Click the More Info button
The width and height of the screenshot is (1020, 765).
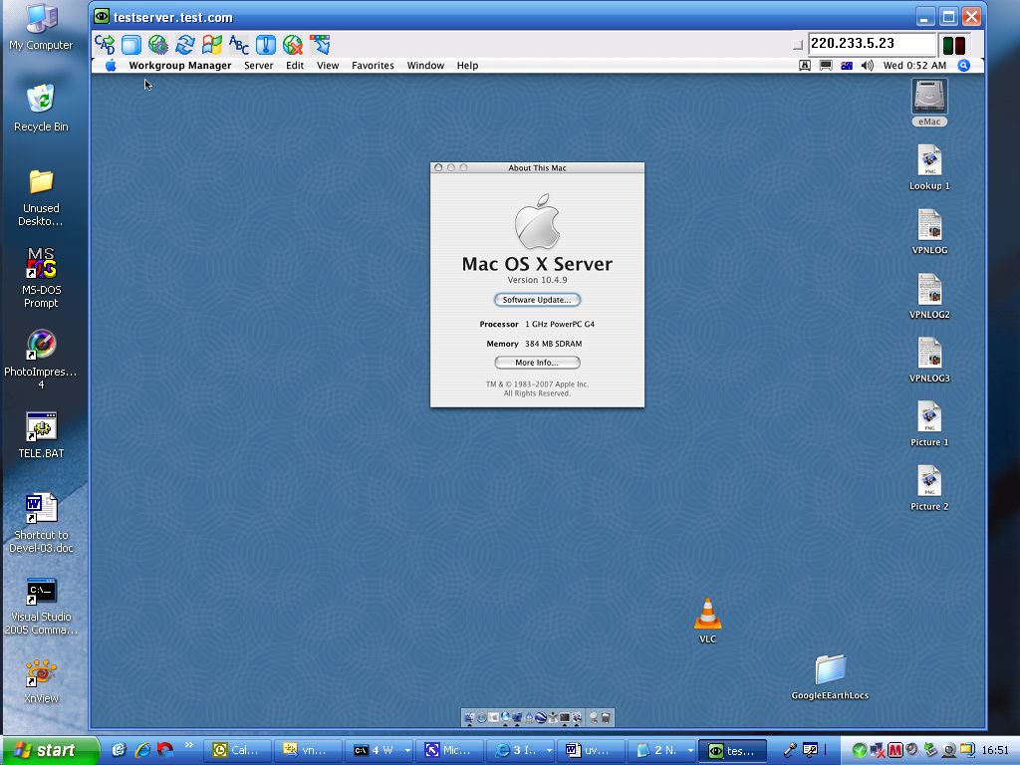pos(537,363)
